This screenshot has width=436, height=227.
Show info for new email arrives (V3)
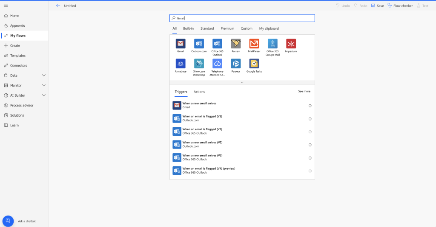pos(310,158)
